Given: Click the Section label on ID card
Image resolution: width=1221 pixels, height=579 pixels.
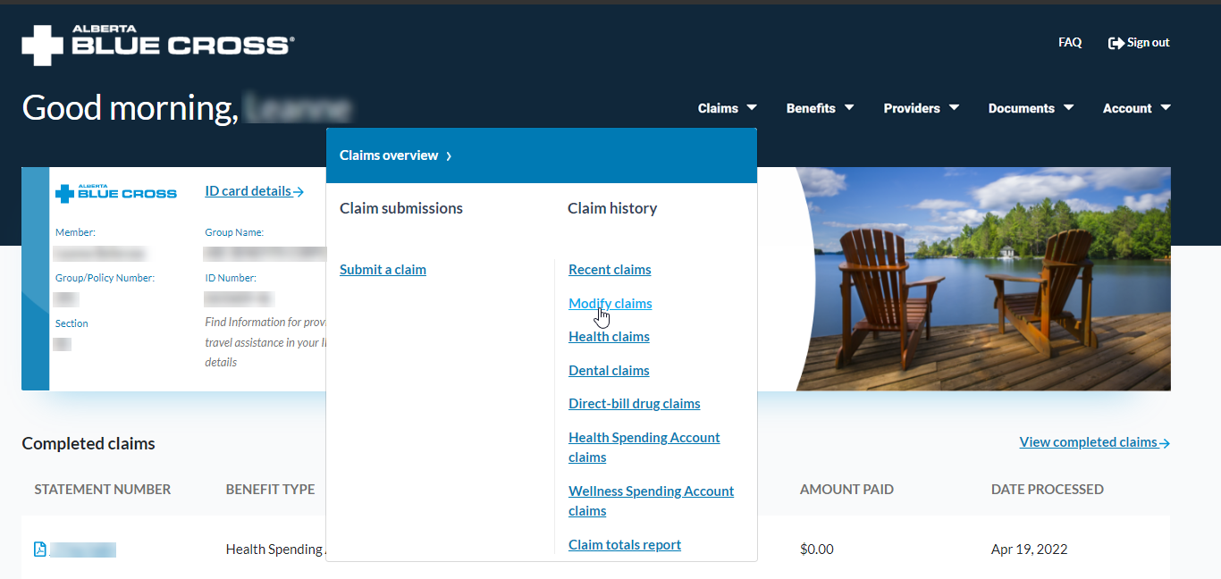Looking at the screenshot, I should (x=72, y=323).
